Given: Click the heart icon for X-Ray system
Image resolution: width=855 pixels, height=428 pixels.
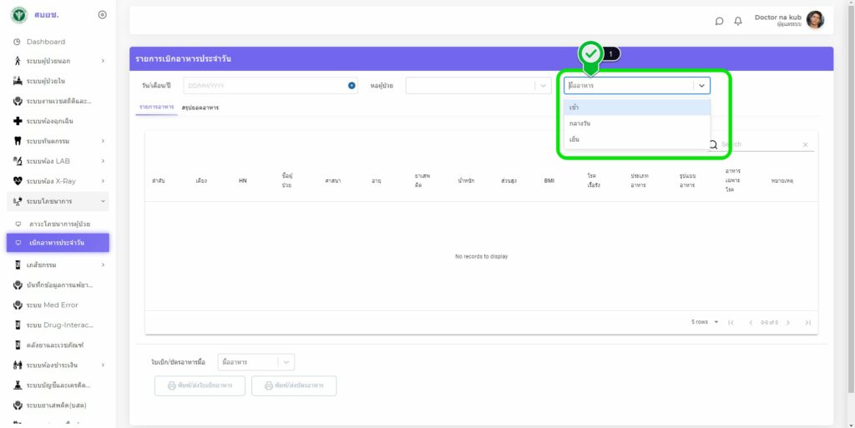Looking at the screenshot, I should click(x=18, y=181).
